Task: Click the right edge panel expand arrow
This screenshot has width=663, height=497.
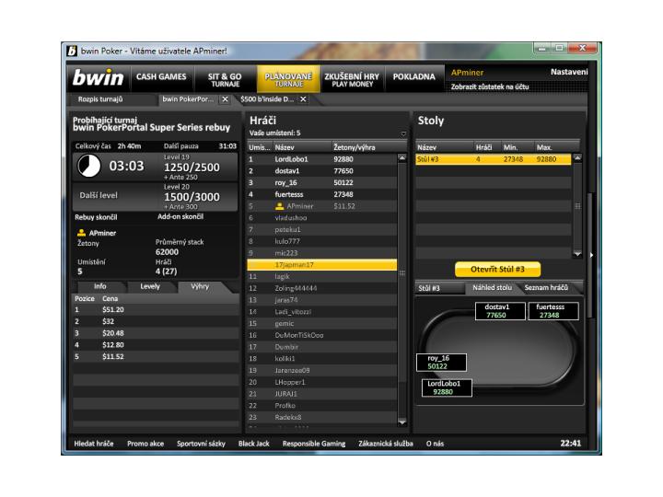Action: [x=592, y=254]
